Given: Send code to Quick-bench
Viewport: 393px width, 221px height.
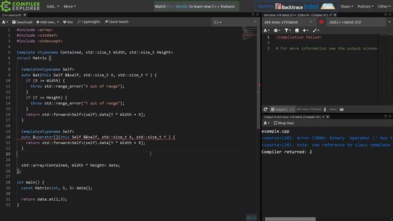Looking at the screenshot, I should tap(117, 22).
